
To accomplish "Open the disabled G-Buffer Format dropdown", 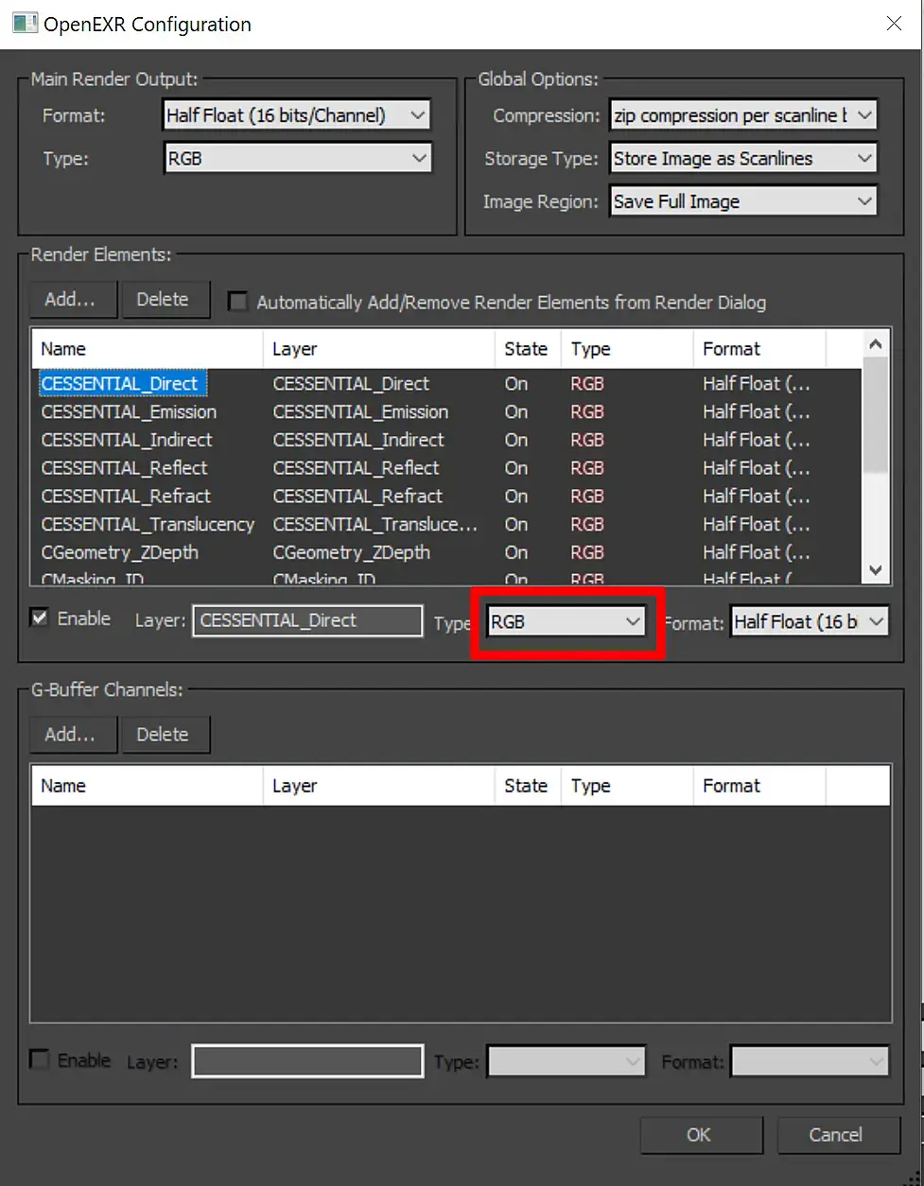I will (x=810, y=1061).
